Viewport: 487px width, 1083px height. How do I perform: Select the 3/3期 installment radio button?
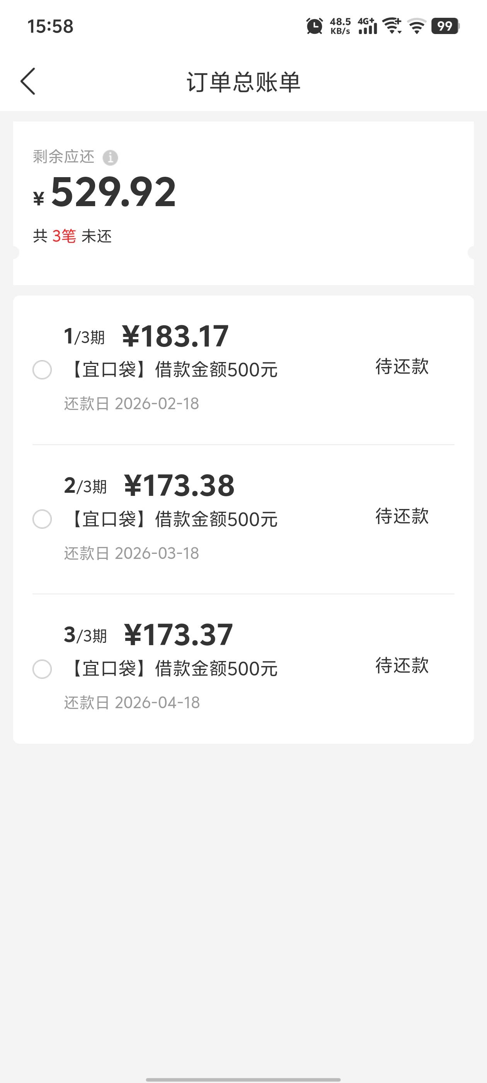[x=42, y=669]
